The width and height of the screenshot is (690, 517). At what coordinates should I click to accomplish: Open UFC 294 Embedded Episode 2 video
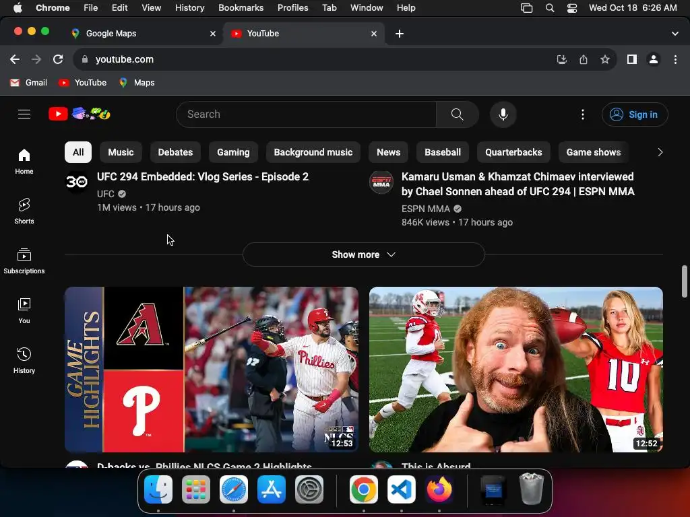point(203,177)
